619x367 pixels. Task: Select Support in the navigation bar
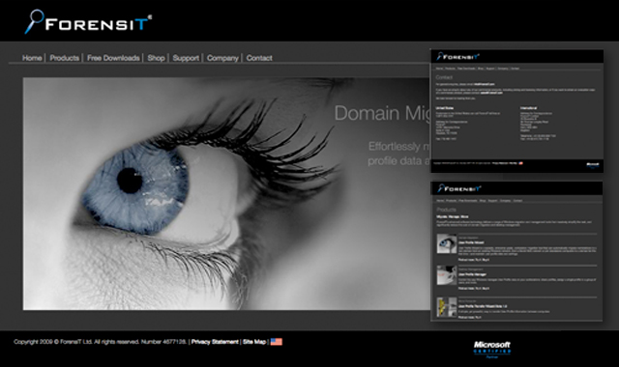[186, 58]
